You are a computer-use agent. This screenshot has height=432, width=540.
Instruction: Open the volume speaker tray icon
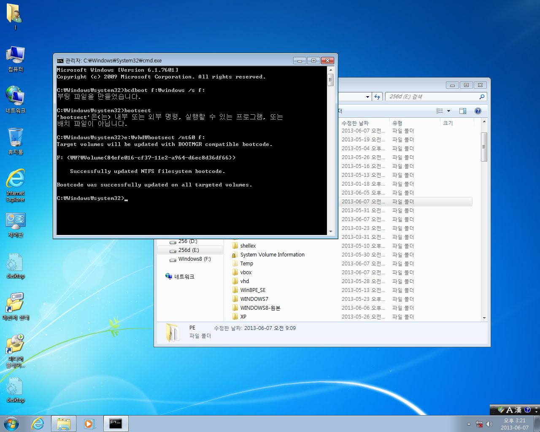tap(489, 424)
